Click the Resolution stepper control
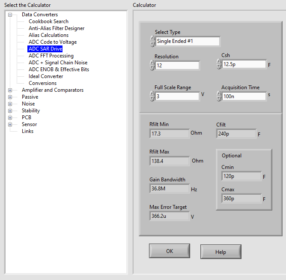Image resolution: width=286 pixels, height=280 pixels. [152, 65]
